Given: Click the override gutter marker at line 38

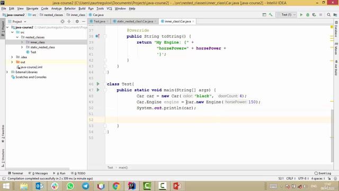Looking at the screenshot, I should pyautogui.click(x=97, y=36).
